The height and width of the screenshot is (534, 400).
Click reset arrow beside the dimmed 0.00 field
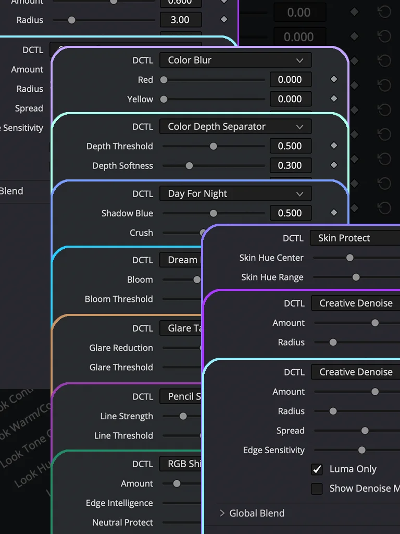coord(384,13)
